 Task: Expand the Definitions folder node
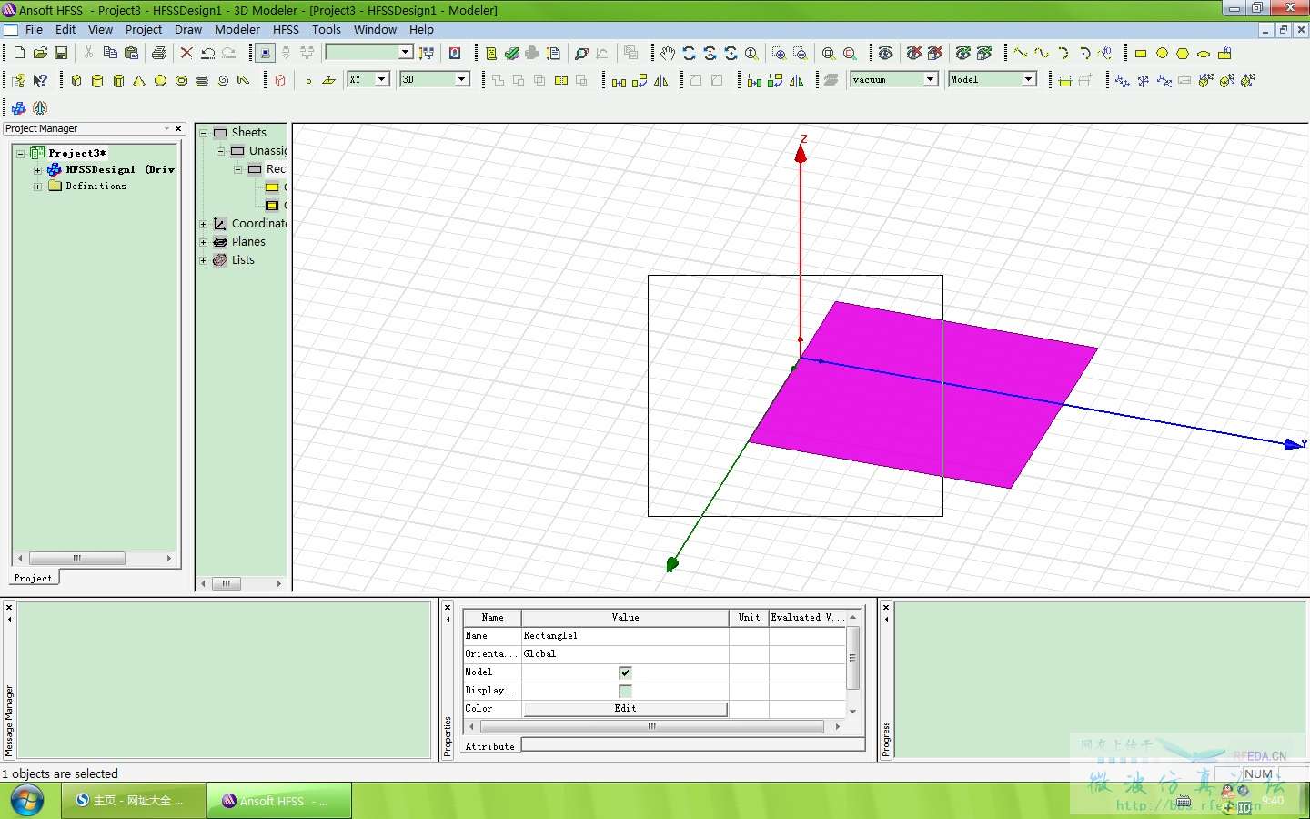coord(37,187)
